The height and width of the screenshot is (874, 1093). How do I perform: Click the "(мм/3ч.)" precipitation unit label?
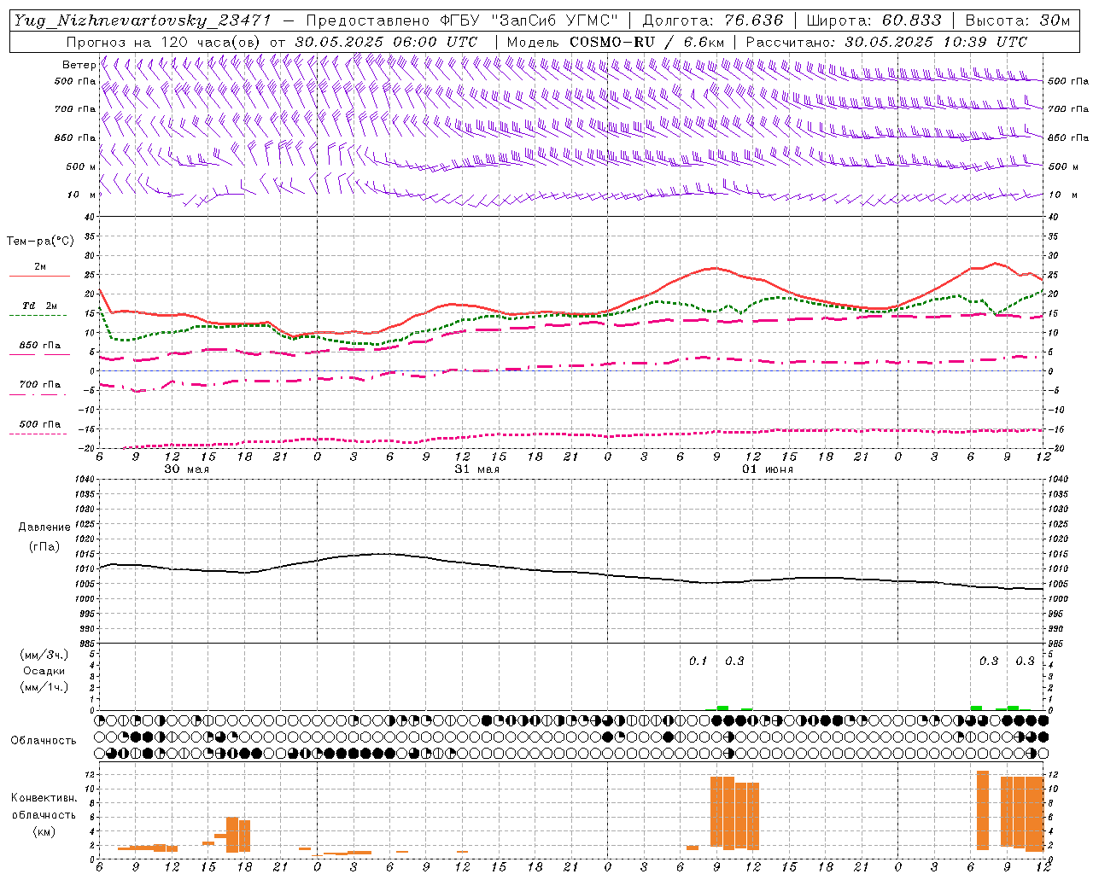click(44, 655)
